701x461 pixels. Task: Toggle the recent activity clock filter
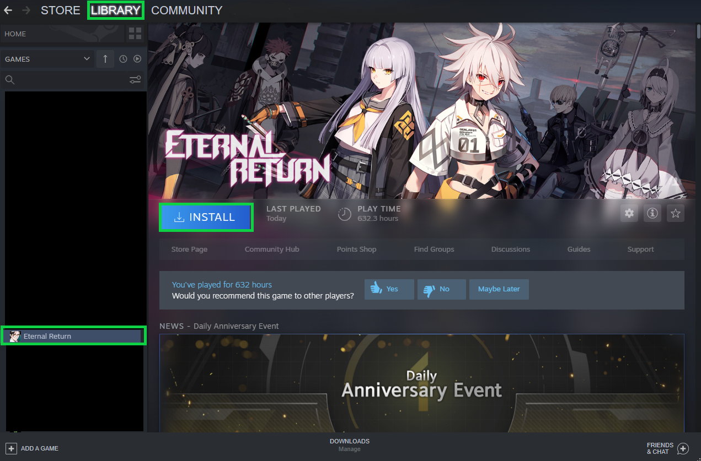123,59
